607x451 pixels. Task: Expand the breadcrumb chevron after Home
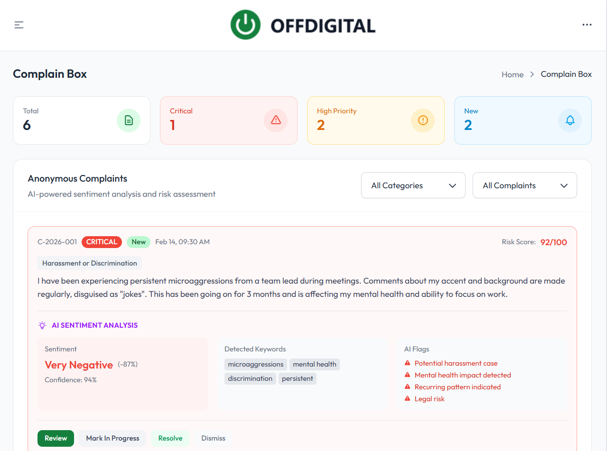coord(532,74)
